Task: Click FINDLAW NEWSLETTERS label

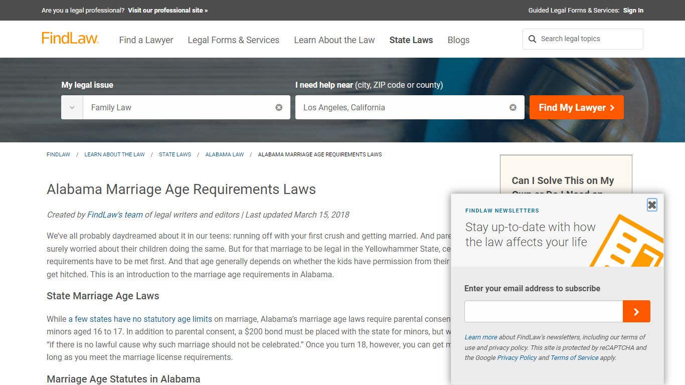Action: [x=502, y=211]
